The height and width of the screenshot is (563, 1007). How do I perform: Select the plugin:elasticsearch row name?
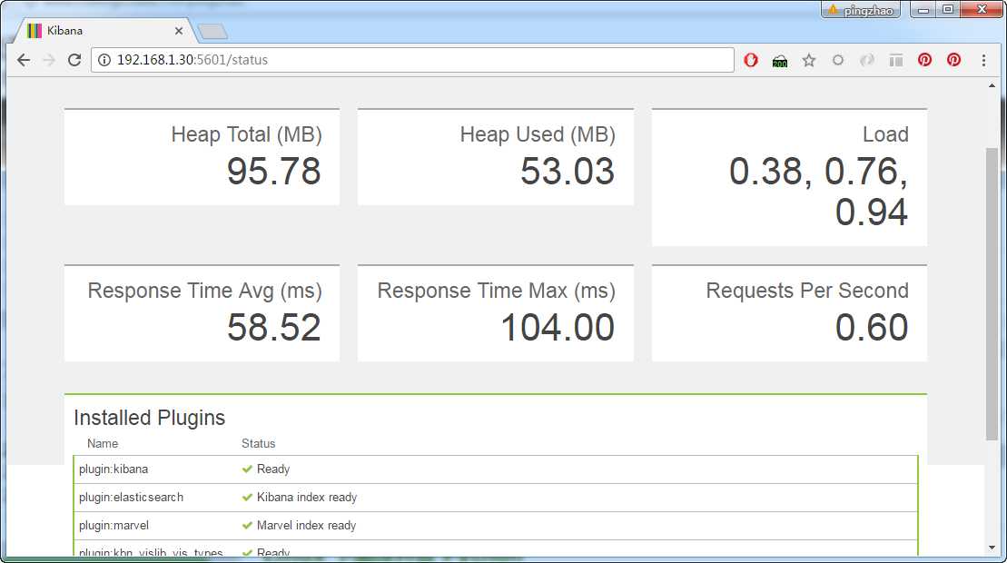[x=131, y=498]
